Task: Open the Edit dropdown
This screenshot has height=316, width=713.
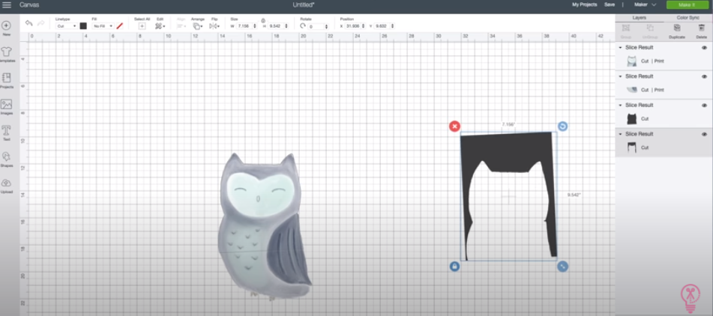Action: (x=160, y=26)
